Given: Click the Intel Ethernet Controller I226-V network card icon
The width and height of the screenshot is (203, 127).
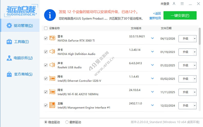Looking at the screenshot, I should (x=52, y=79).
